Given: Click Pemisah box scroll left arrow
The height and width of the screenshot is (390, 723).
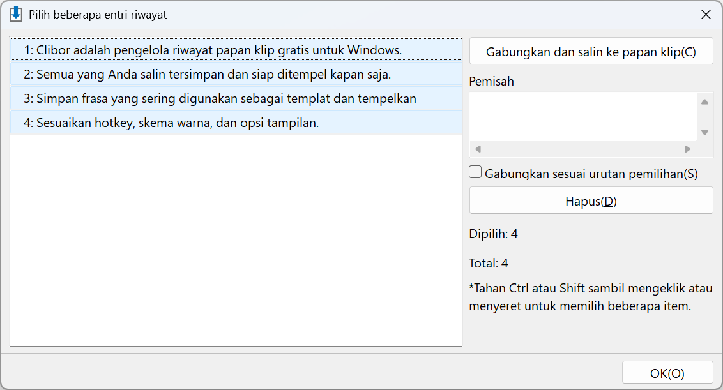Looking at the screenshot, I should point(478,149).
